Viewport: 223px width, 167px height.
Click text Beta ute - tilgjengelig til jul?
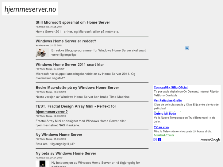click(55, 144)
